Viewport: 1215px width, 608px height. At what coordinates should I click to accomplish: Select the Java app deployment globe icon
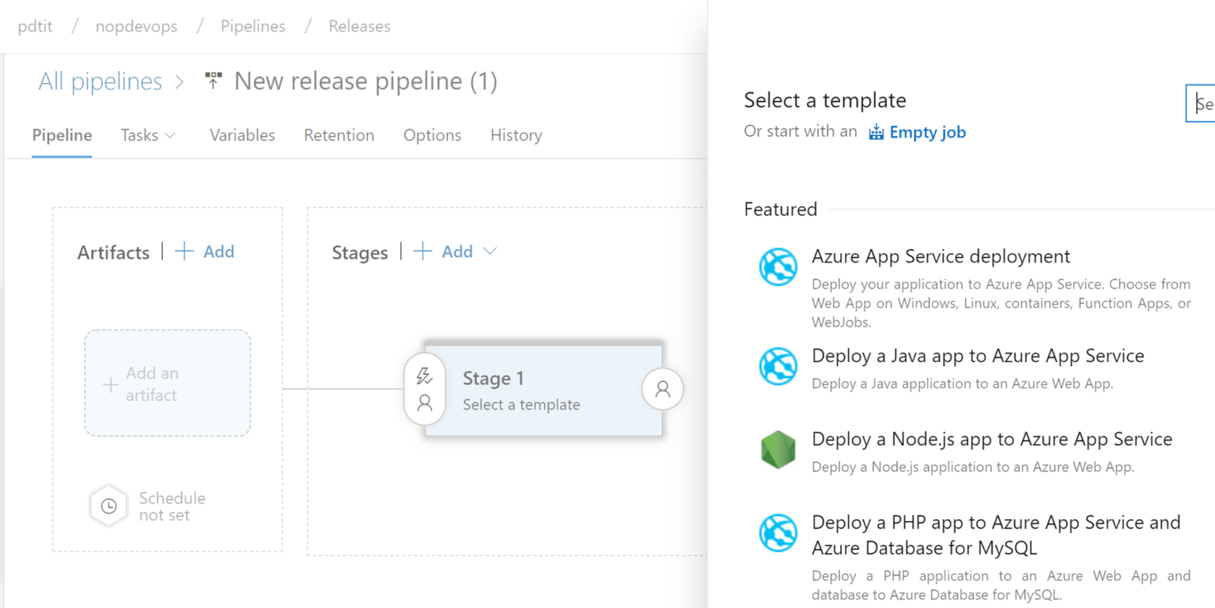tap(778, 366)
